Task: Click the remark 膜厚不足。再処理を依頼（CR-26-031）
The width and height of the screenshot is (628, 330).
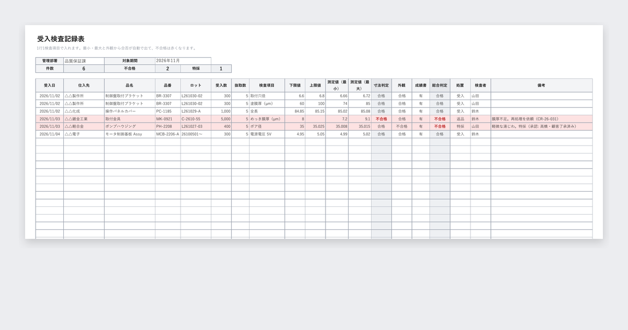Action: point(541,119)
